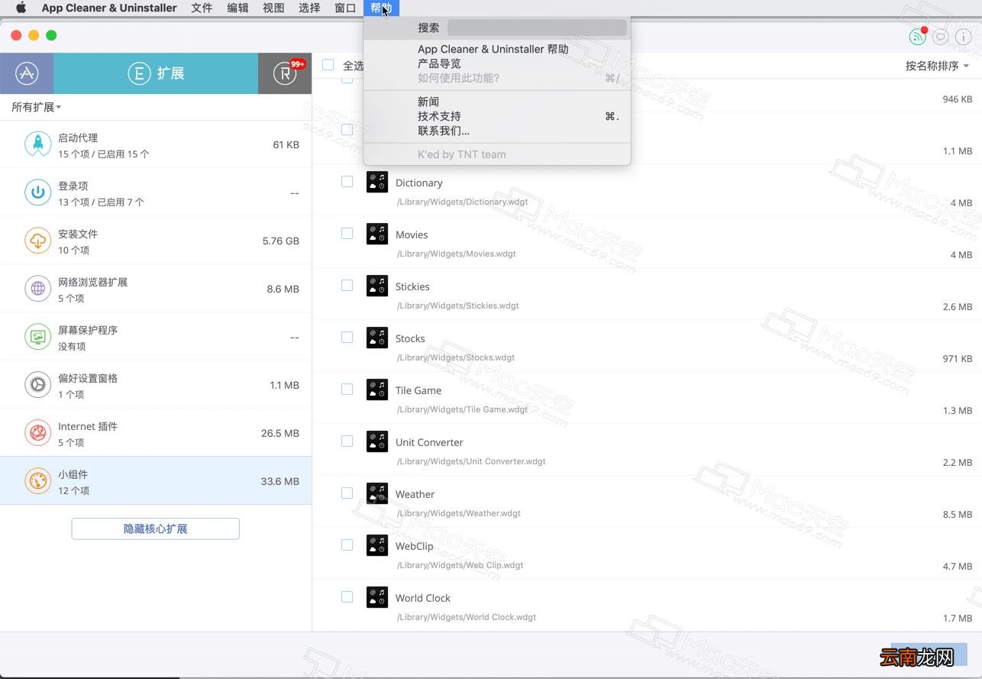
Task: Click the 隐藏核心扩展 button
Action: pos(156,529)
